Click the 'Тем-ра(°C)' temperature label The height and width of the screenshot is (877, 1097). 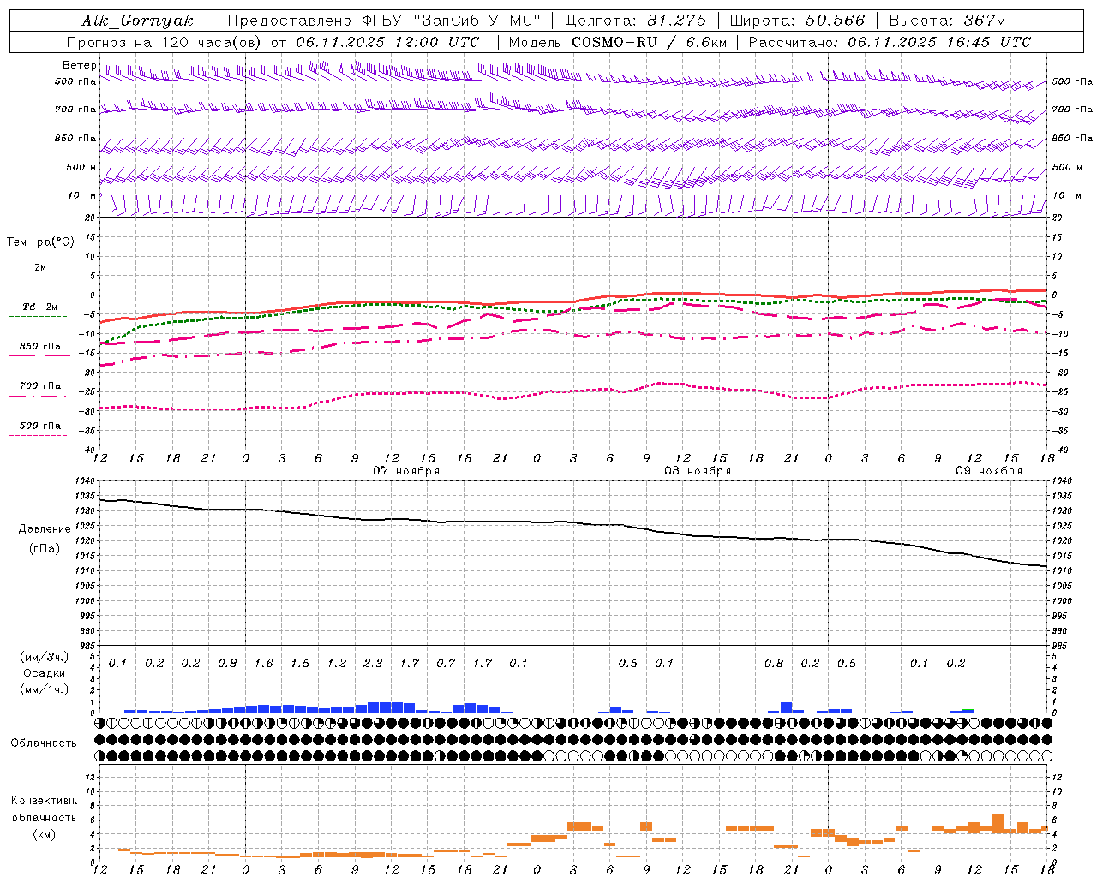pos(40,242)
